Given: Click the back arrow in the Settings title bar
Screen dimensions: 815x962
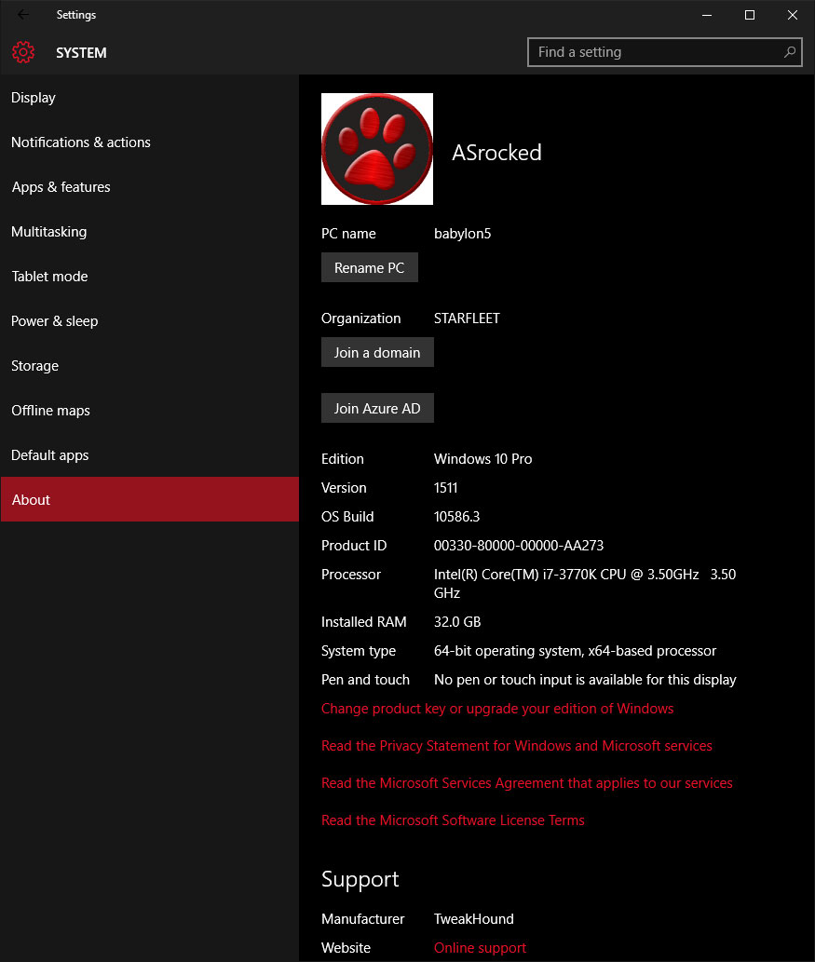Looking at the screenshot, I should 22,14.
